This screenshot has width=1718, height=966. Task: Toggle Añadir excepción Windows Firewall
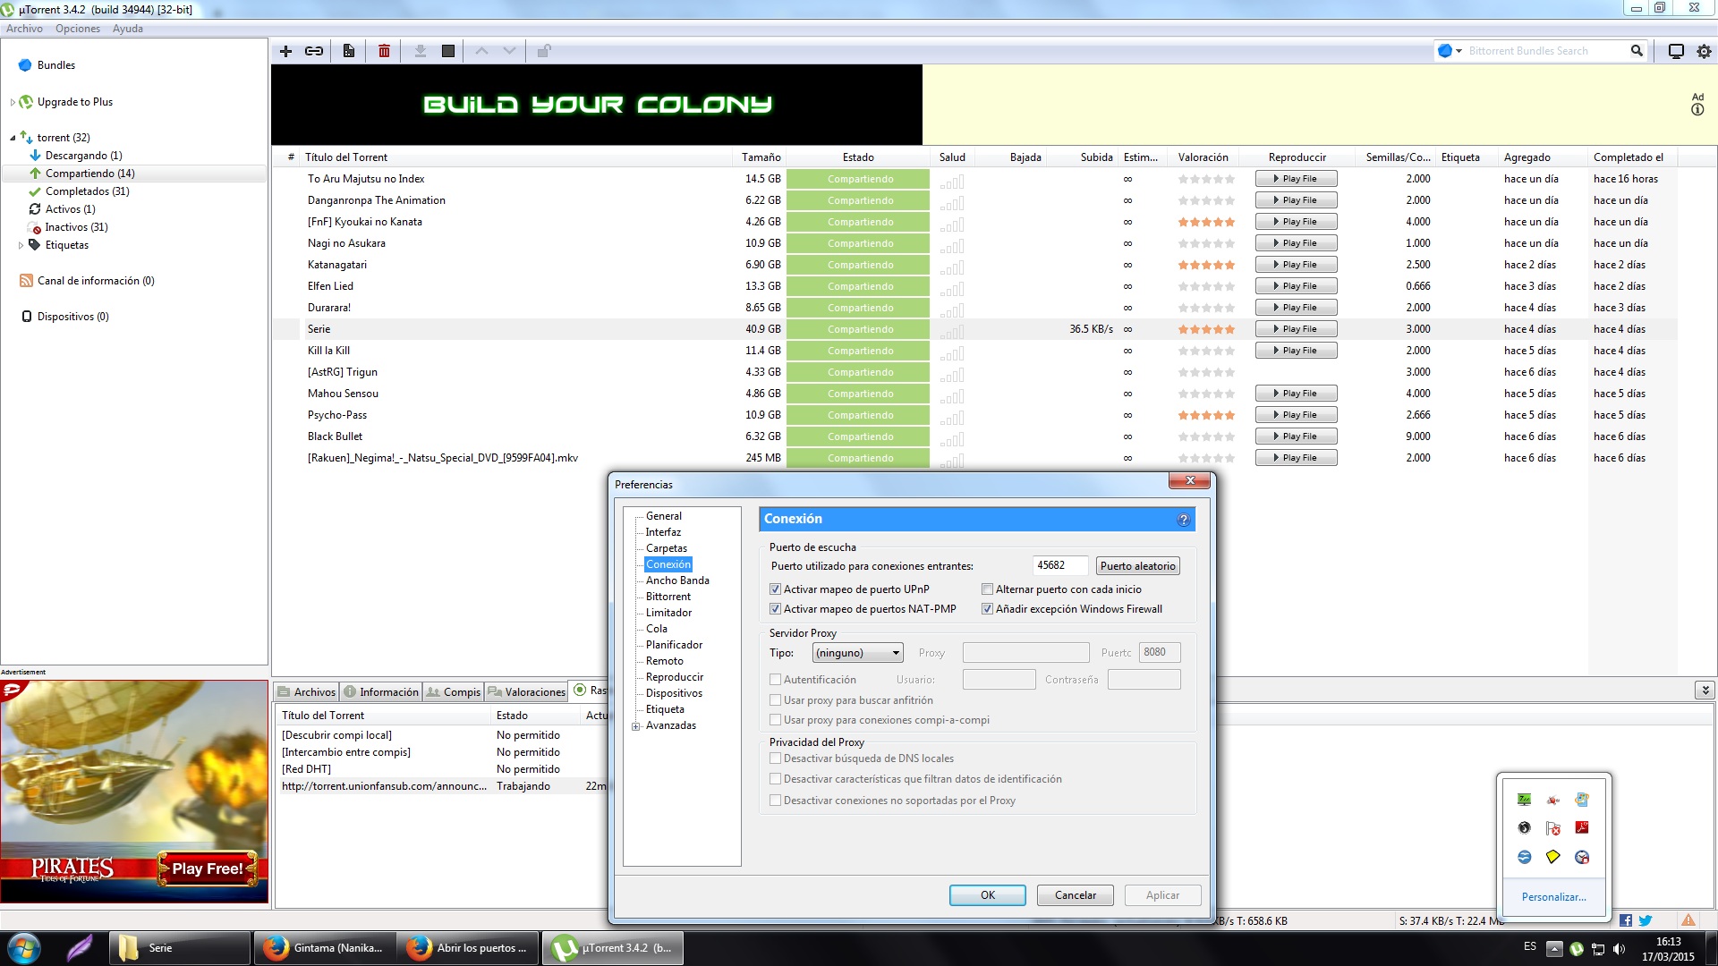click(987, 609)
